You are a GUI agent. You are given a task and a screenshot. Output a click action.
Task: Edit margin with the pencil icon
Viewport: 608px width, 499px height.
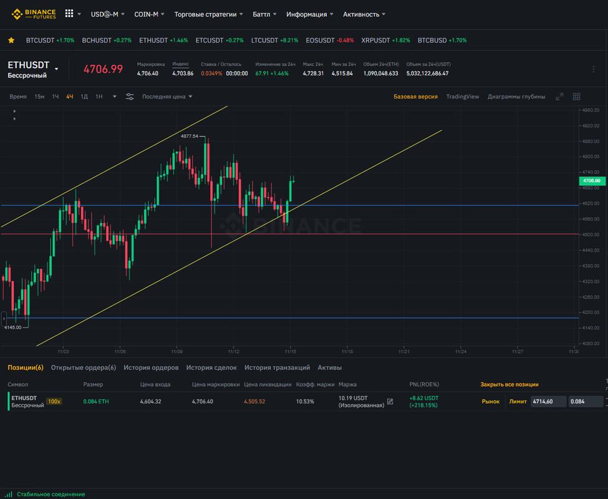(390, 402)
